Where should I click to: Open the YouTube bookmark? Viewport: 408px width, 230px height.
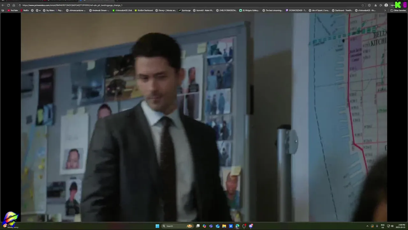12,10
